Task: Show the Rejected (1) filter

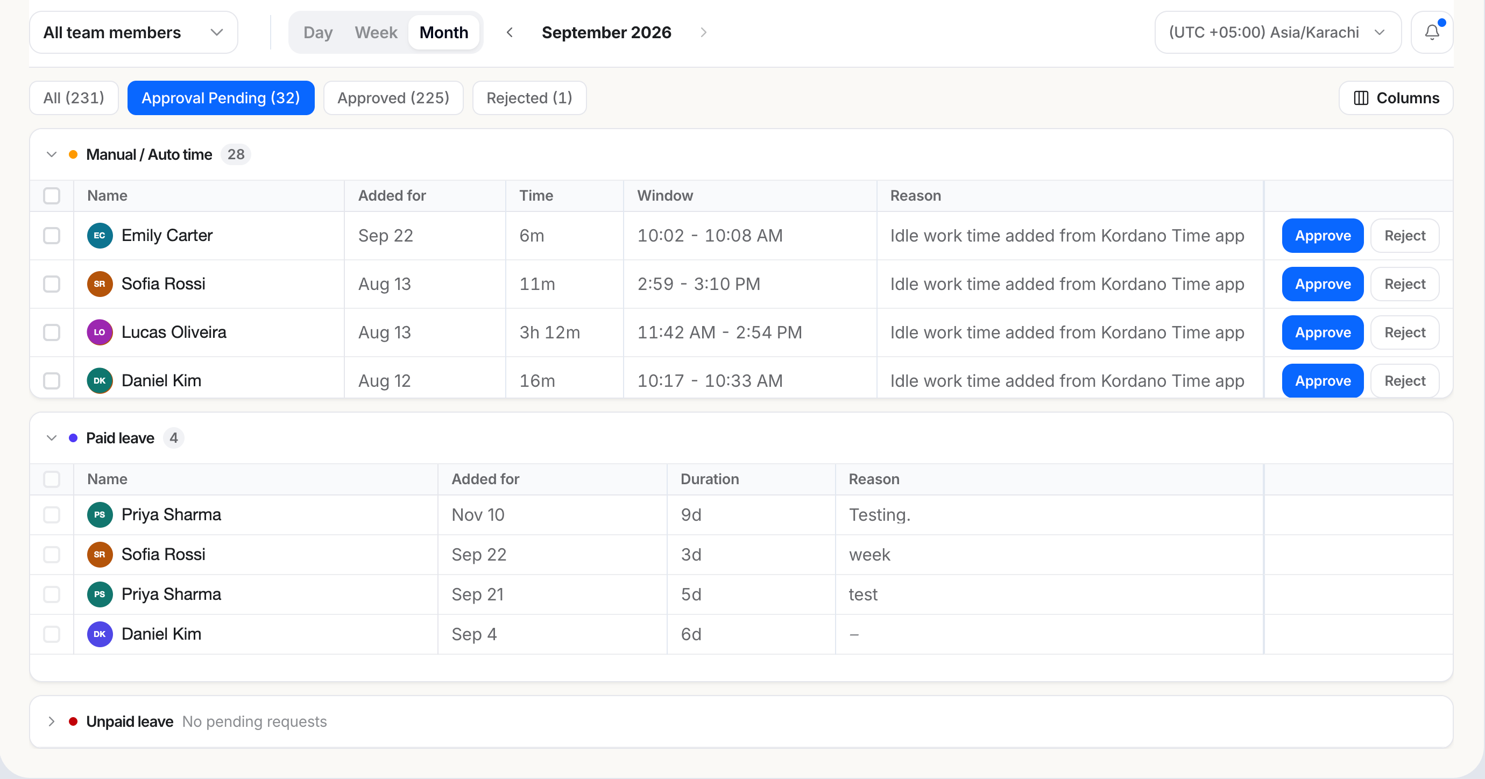Action: point(529,98)
